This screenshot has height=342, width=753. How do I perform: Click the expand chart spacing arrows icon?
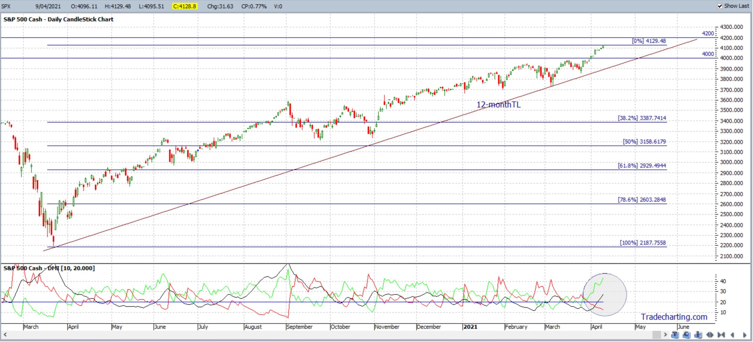[x=710, y=335]
